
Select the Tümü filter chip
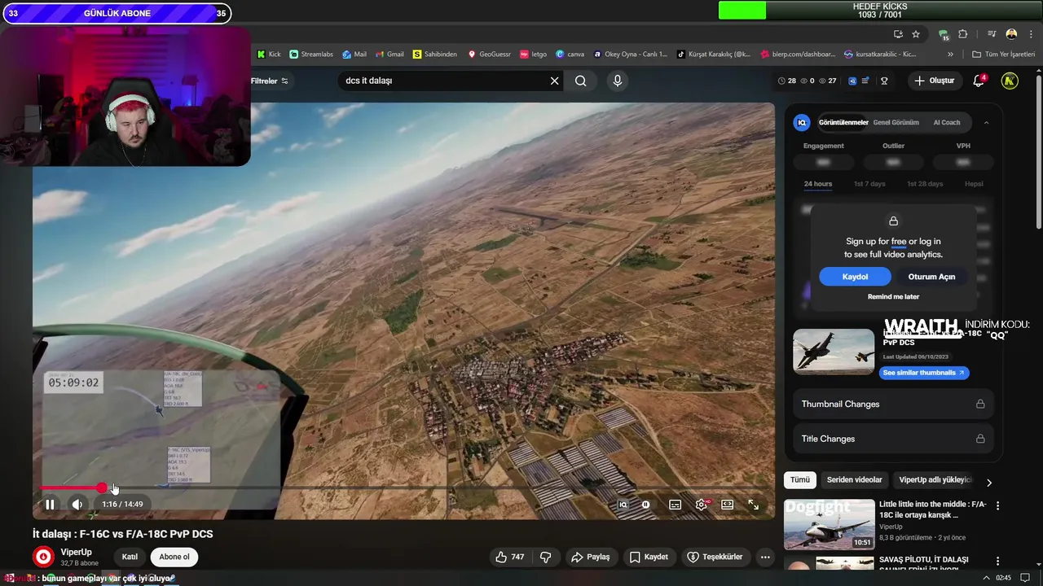pos(800,480)
